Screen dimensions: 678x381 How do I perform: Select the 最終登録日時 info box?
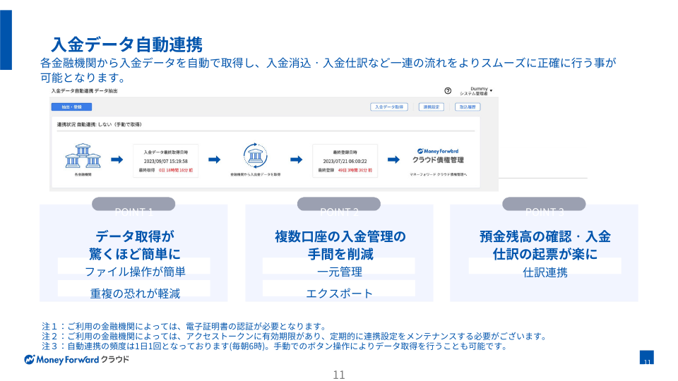coord(345,160)
